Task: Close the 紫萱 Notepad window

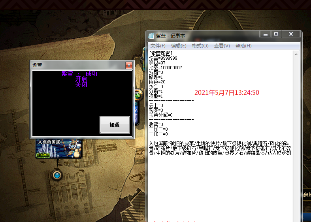Action: pos(291,34)
